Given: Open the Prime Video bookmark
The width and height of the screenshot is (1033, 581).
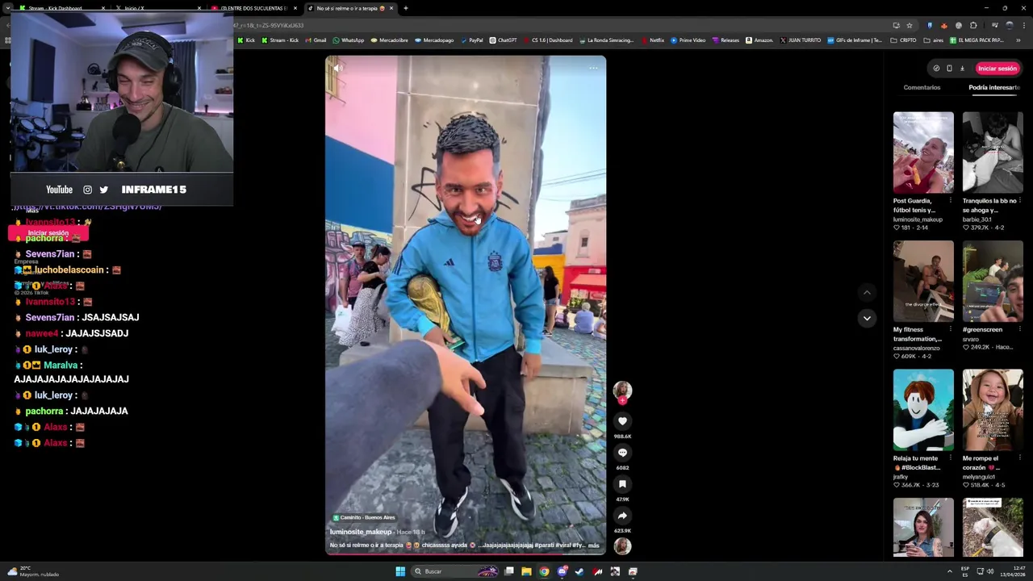Looking at the screenshot, I should pyautogui.click(x=688, y=40).
